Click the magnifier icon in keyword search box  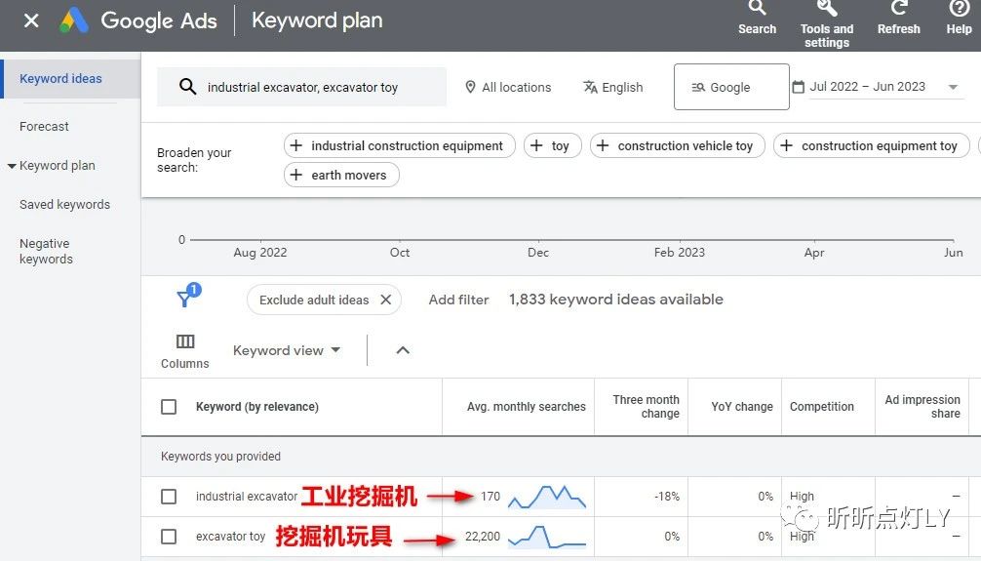[x=187, y=87]
